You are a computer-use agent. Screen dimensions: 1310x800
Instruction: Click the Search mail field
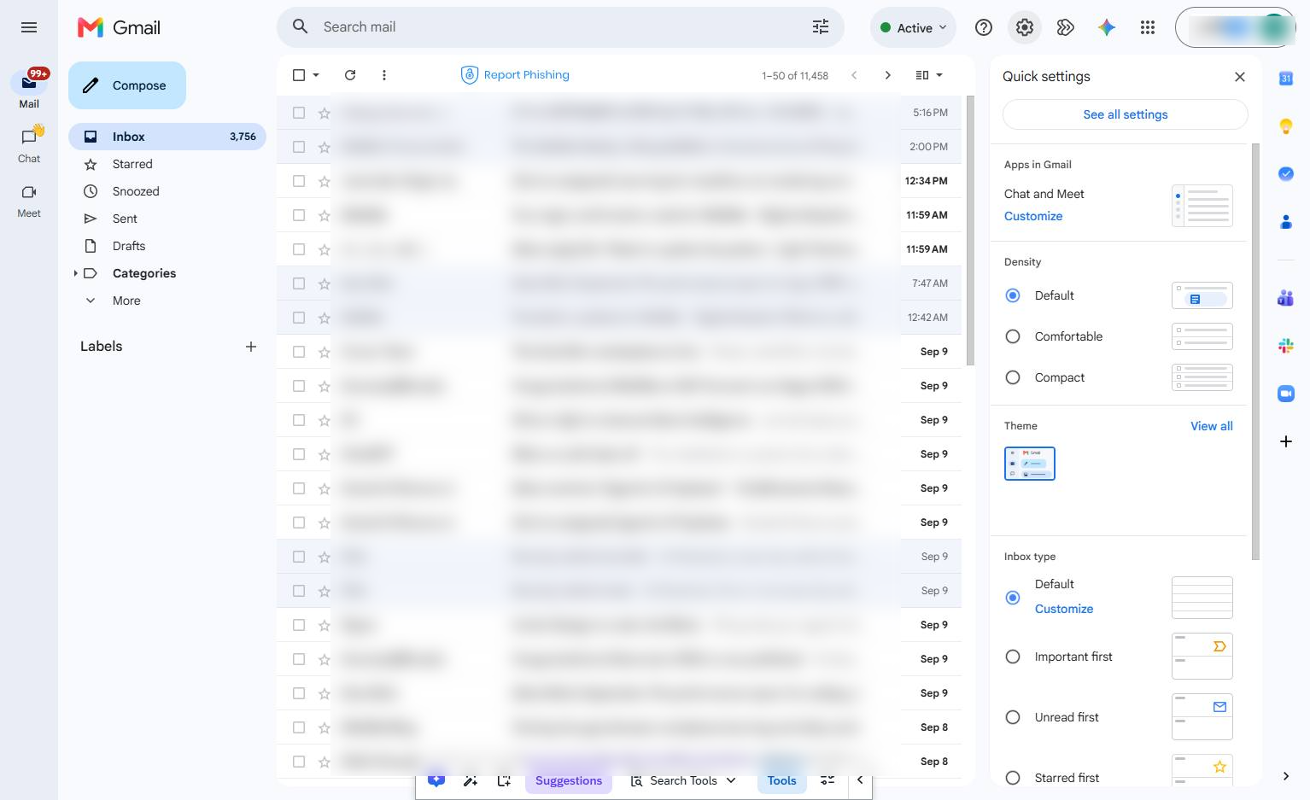(x=560, y=27)
